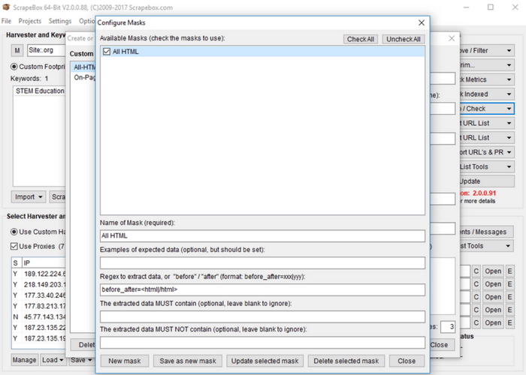The width and height of the screenshot is (526, 375).
Task: Open the Import dropdown in Harvester panel
Action: tap(29, 196)
